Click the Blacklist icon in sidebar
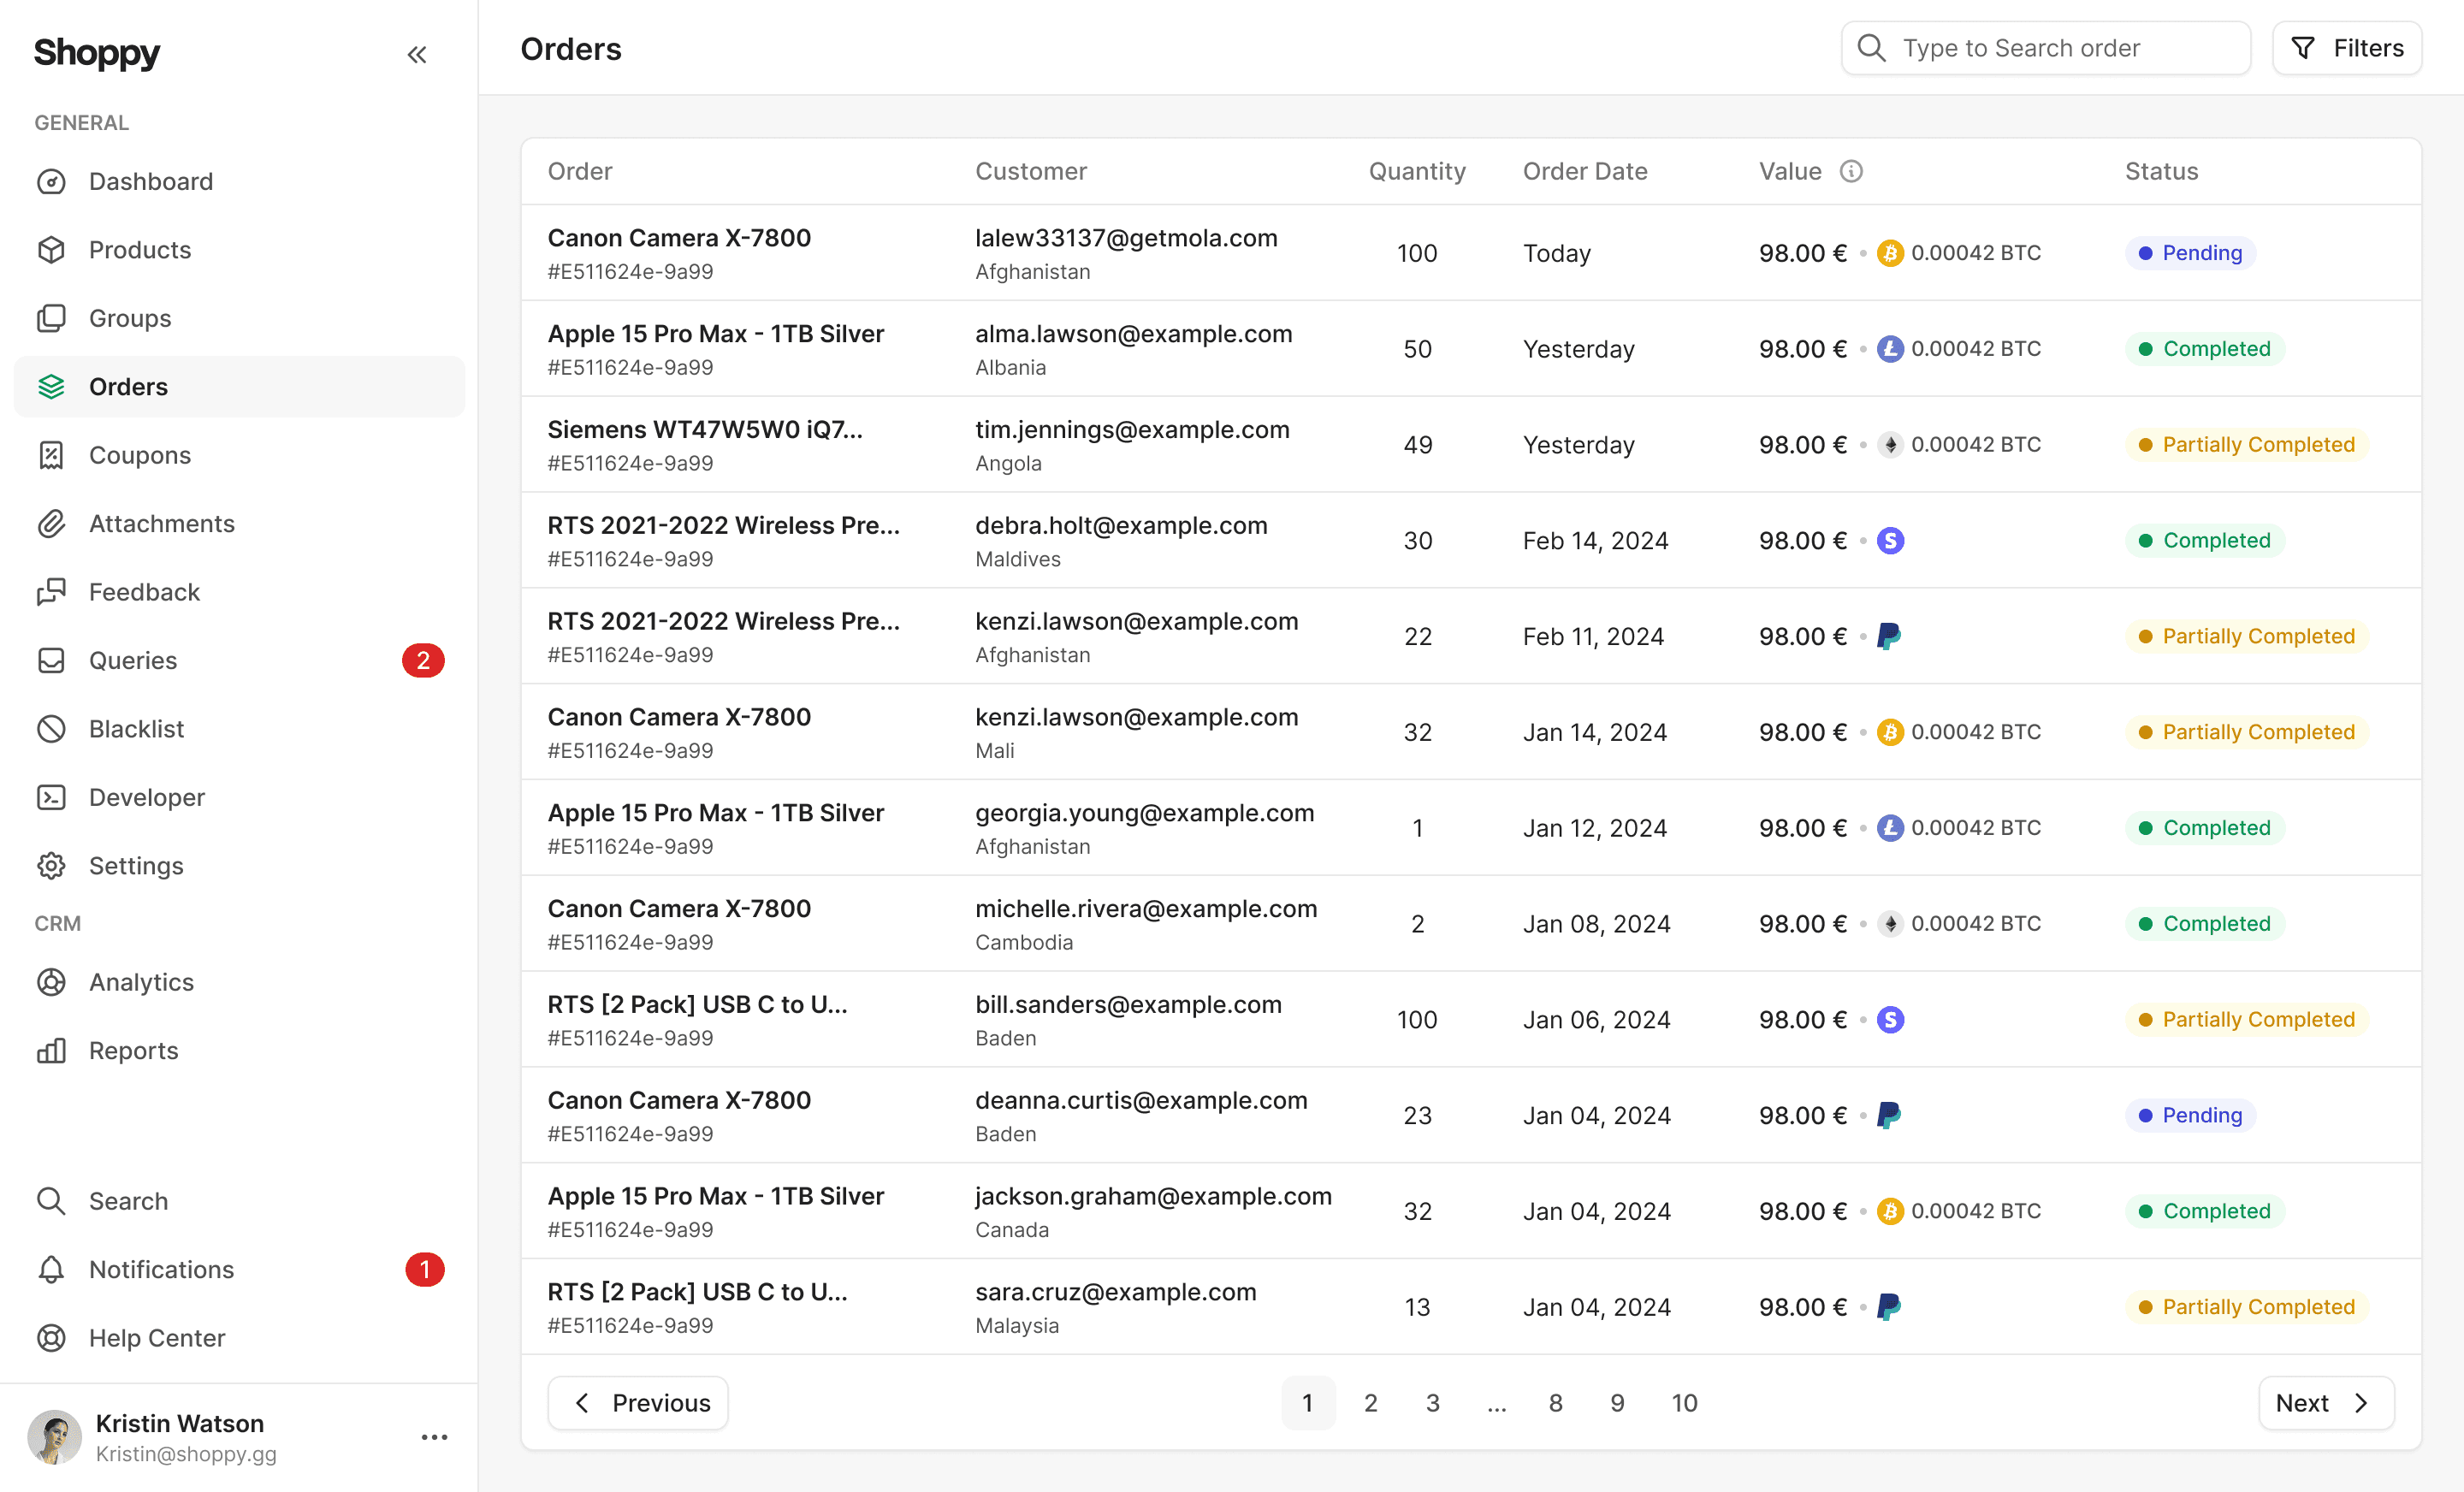Viewport: 2464px width, 1492px height. click(x=51, y=729)
